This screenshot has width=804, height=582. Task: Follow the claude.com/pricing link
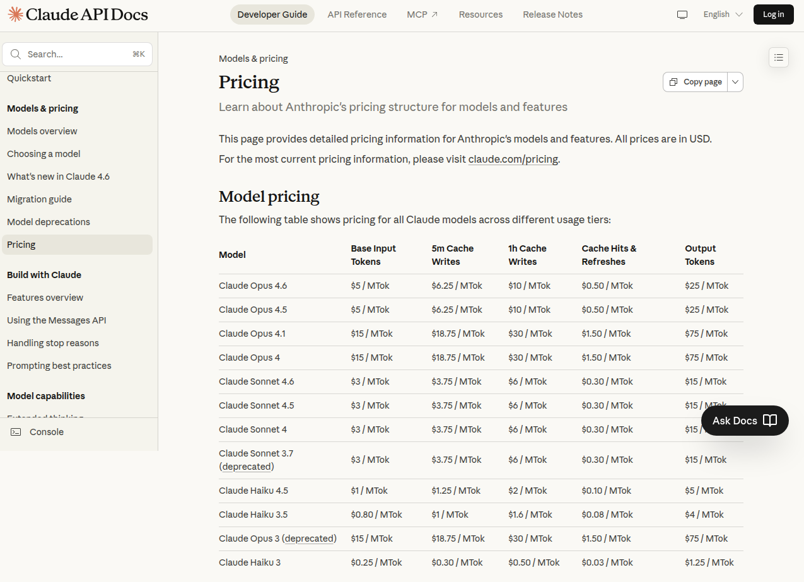pos(513,159)
